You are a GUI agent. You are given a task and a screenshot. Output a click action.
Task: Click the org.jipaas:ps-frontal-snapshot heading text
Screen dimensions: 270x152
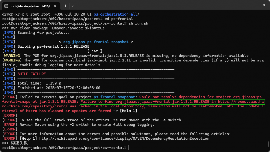[x=96, y=42]
